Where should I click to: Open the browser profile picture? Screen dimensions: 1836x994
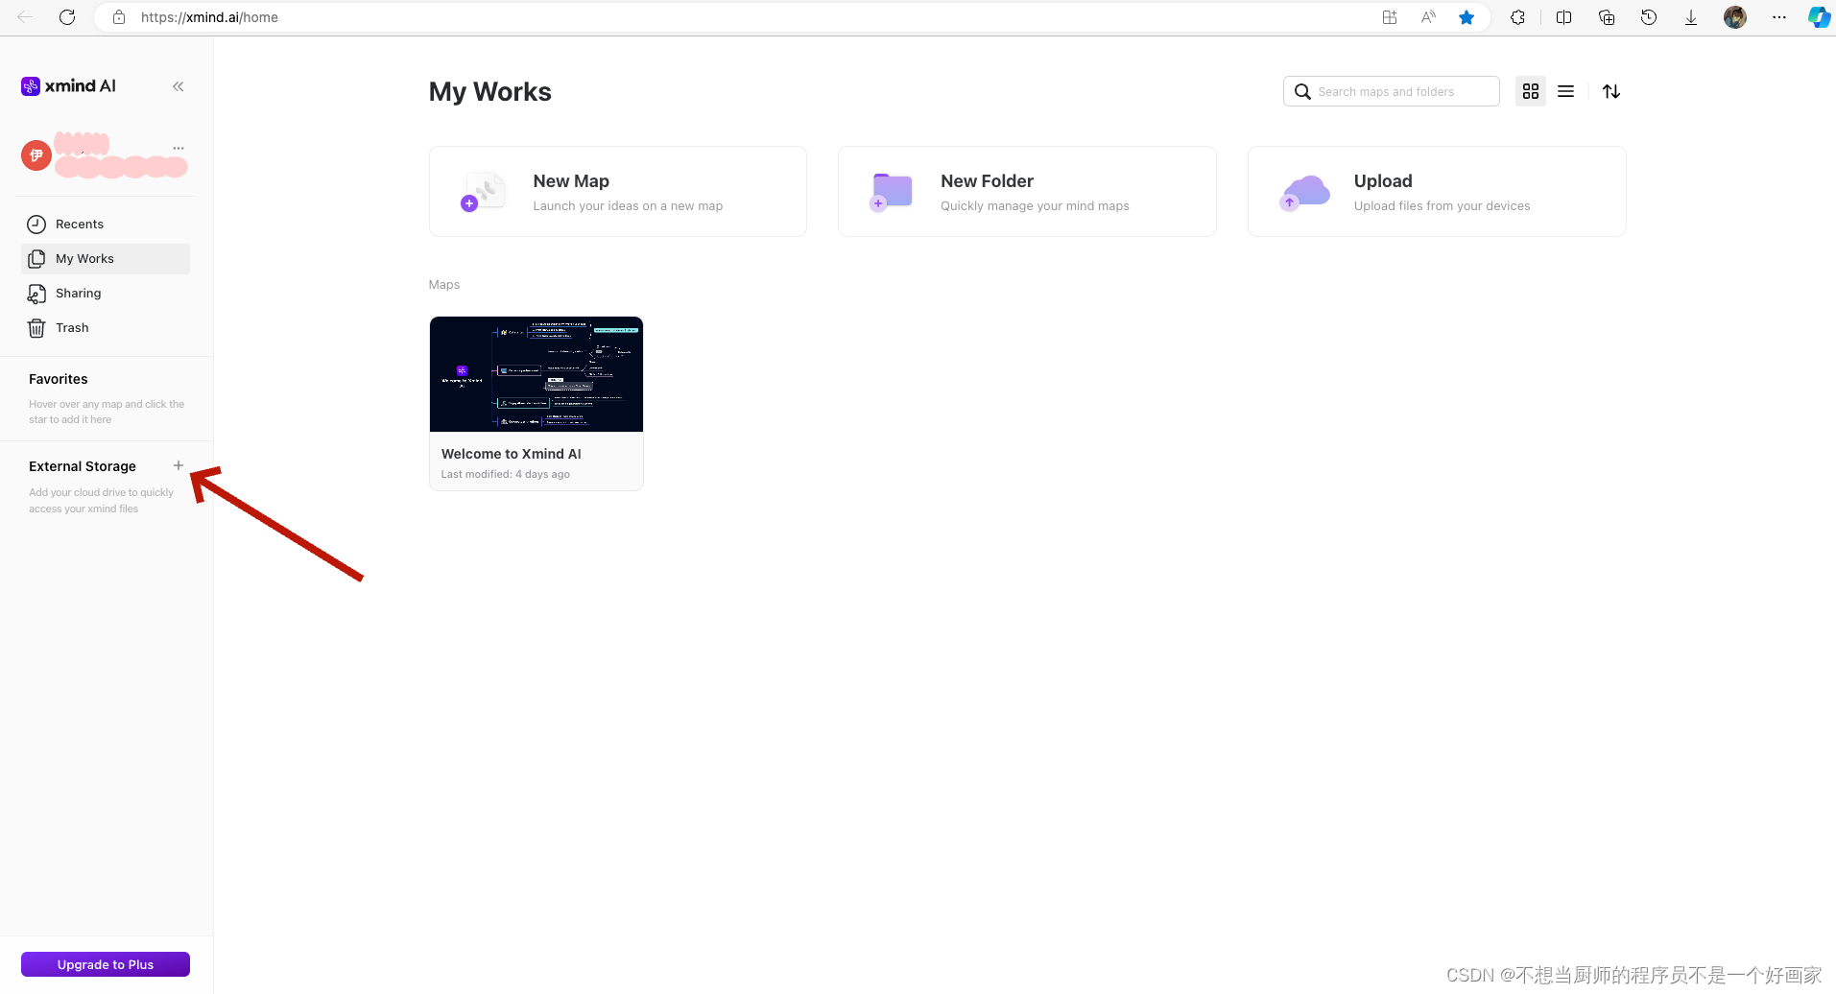(x=1735, y=17)
